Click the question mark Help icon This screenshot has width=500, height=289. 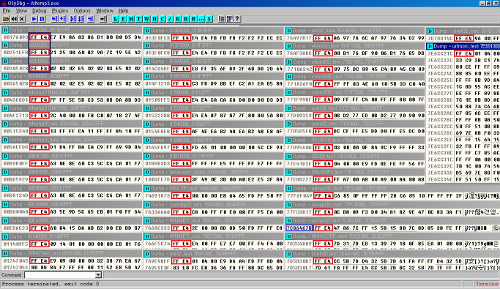(237, 19)
